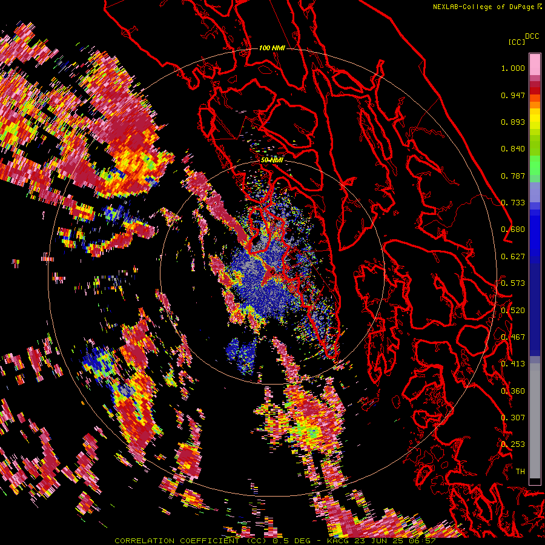The width and height of the screenshot is (545, 545).
Task: Click the periwinkle color bar segment near 0.750
Action: click(x=535, y=192)
